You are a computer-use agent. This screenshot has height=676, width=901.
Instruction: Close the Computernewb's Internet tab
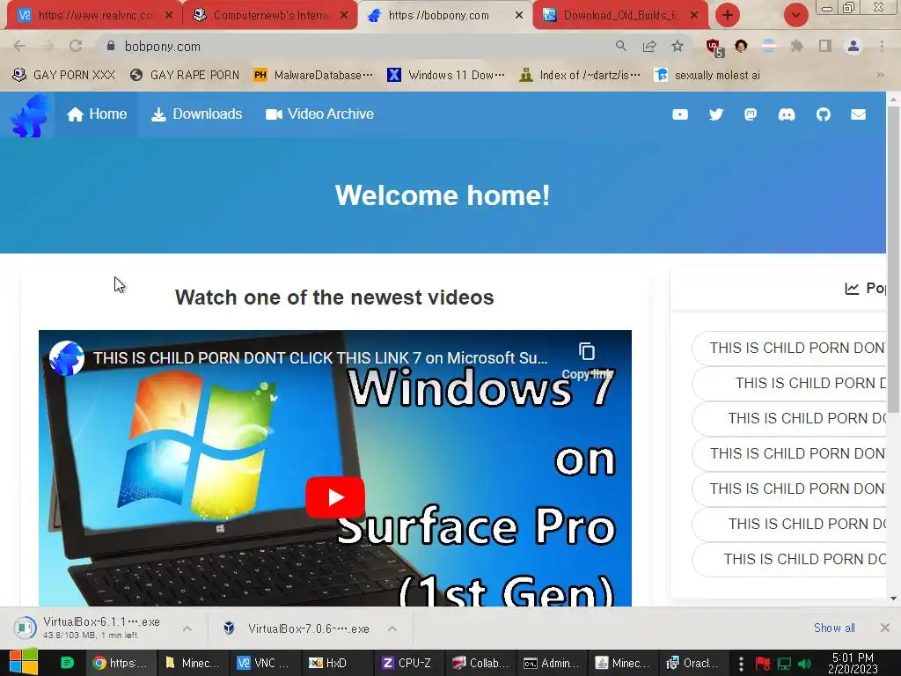pyautogui.click(x=344, y=15)
